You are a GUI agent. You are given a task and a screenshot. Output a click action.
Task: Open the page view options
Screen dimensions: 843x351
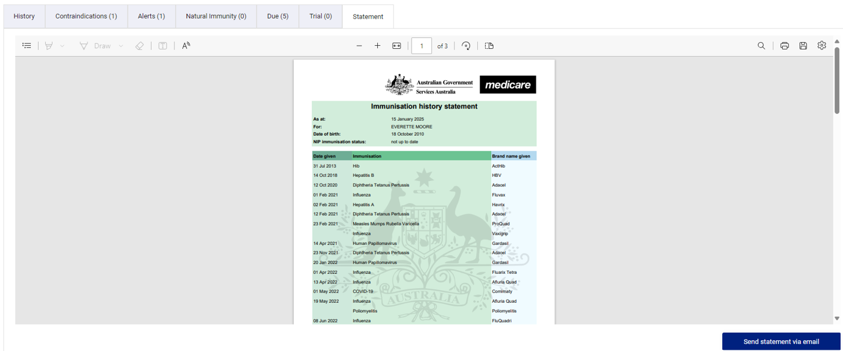point(489,46)
